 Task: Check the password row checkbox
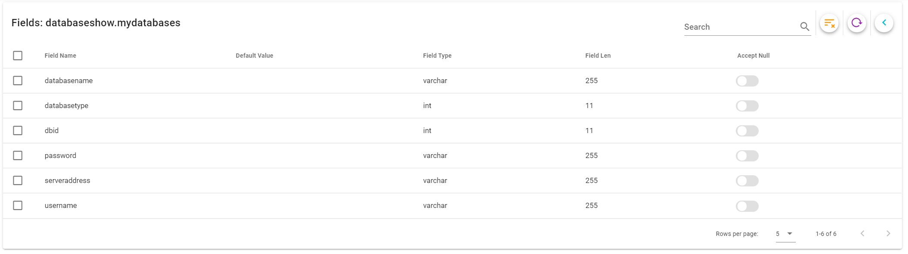pos(18,155)
